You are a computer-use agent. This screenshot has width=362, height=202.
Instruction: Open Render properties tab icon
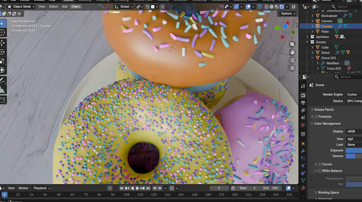303,95
